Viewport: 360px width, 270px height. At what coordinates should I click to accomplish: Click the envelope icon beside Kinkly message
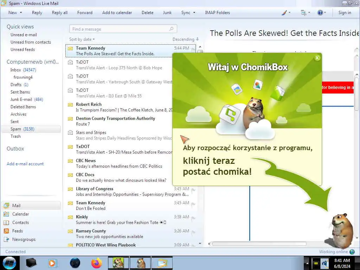[x=70, y=217]
